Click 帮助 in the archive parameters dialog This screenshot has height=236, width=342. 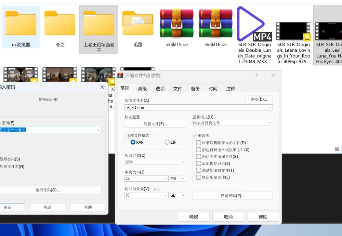263,217
